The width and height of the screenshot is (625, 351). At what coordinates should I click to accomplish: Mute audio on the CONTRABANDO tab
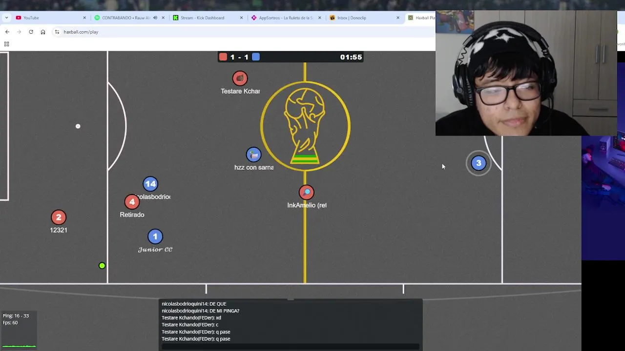(x=155, y=18)
